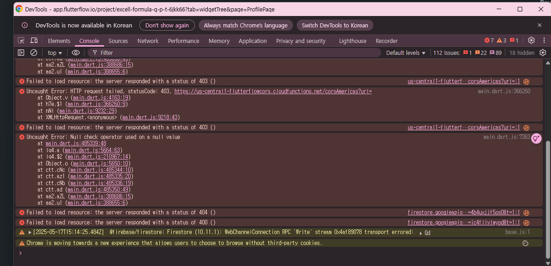This screenshot has height=266, width=551.
Task: Click the network icon on the 404 error row
Action: coord(526,213)
